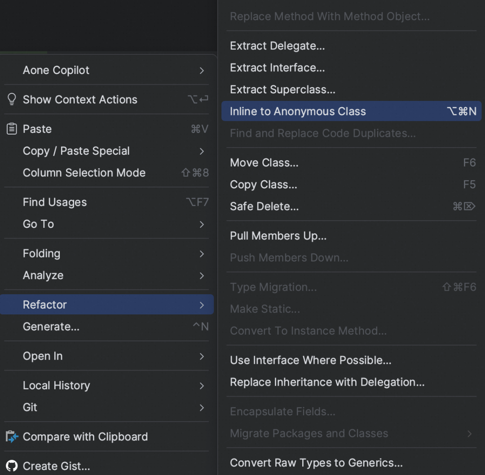
Task: Choose Find Usages menu item
Action: [107, 202]
